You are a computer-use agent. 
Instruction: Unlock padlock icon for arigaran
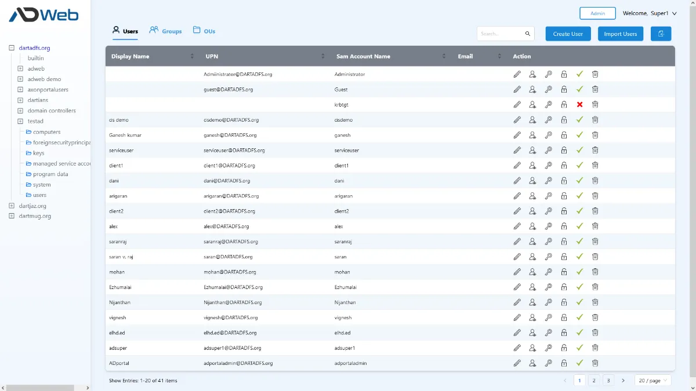click(x=564, y=196)
